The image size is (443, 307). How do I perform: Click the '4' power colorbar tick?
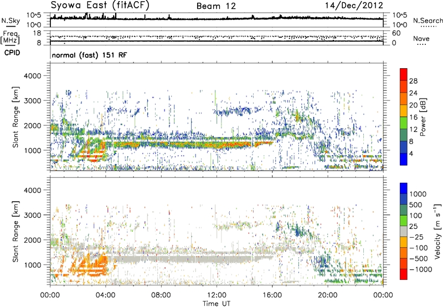[x=411, y=153]
